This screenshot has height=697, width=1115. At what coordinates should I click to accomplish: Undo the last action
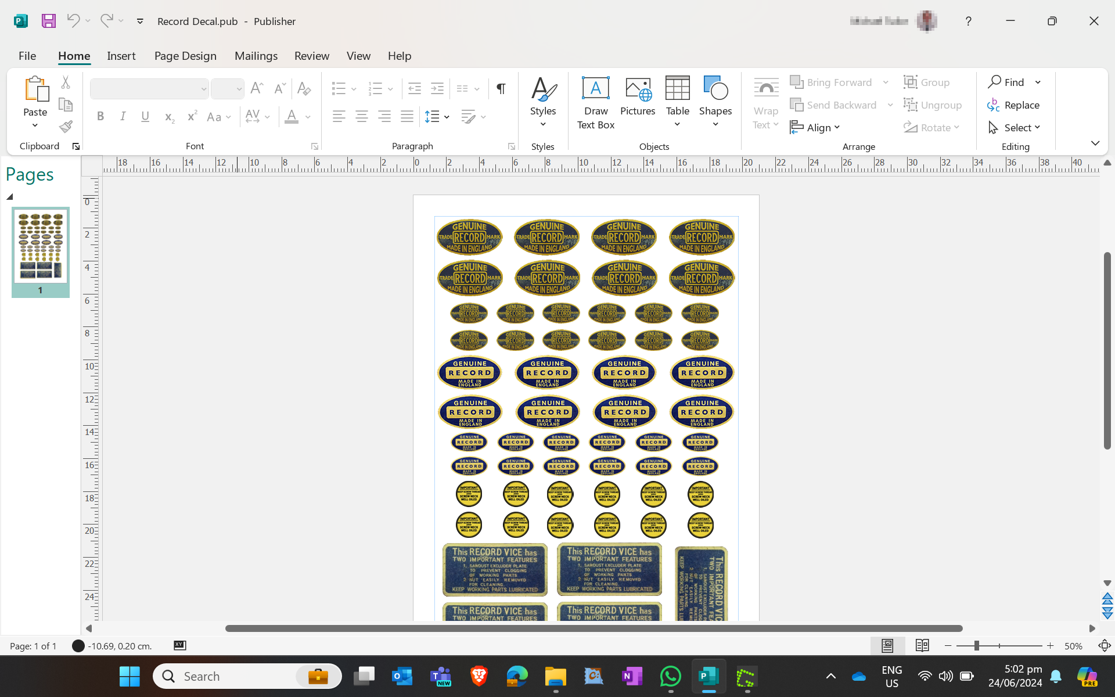(x=73, y=21)
